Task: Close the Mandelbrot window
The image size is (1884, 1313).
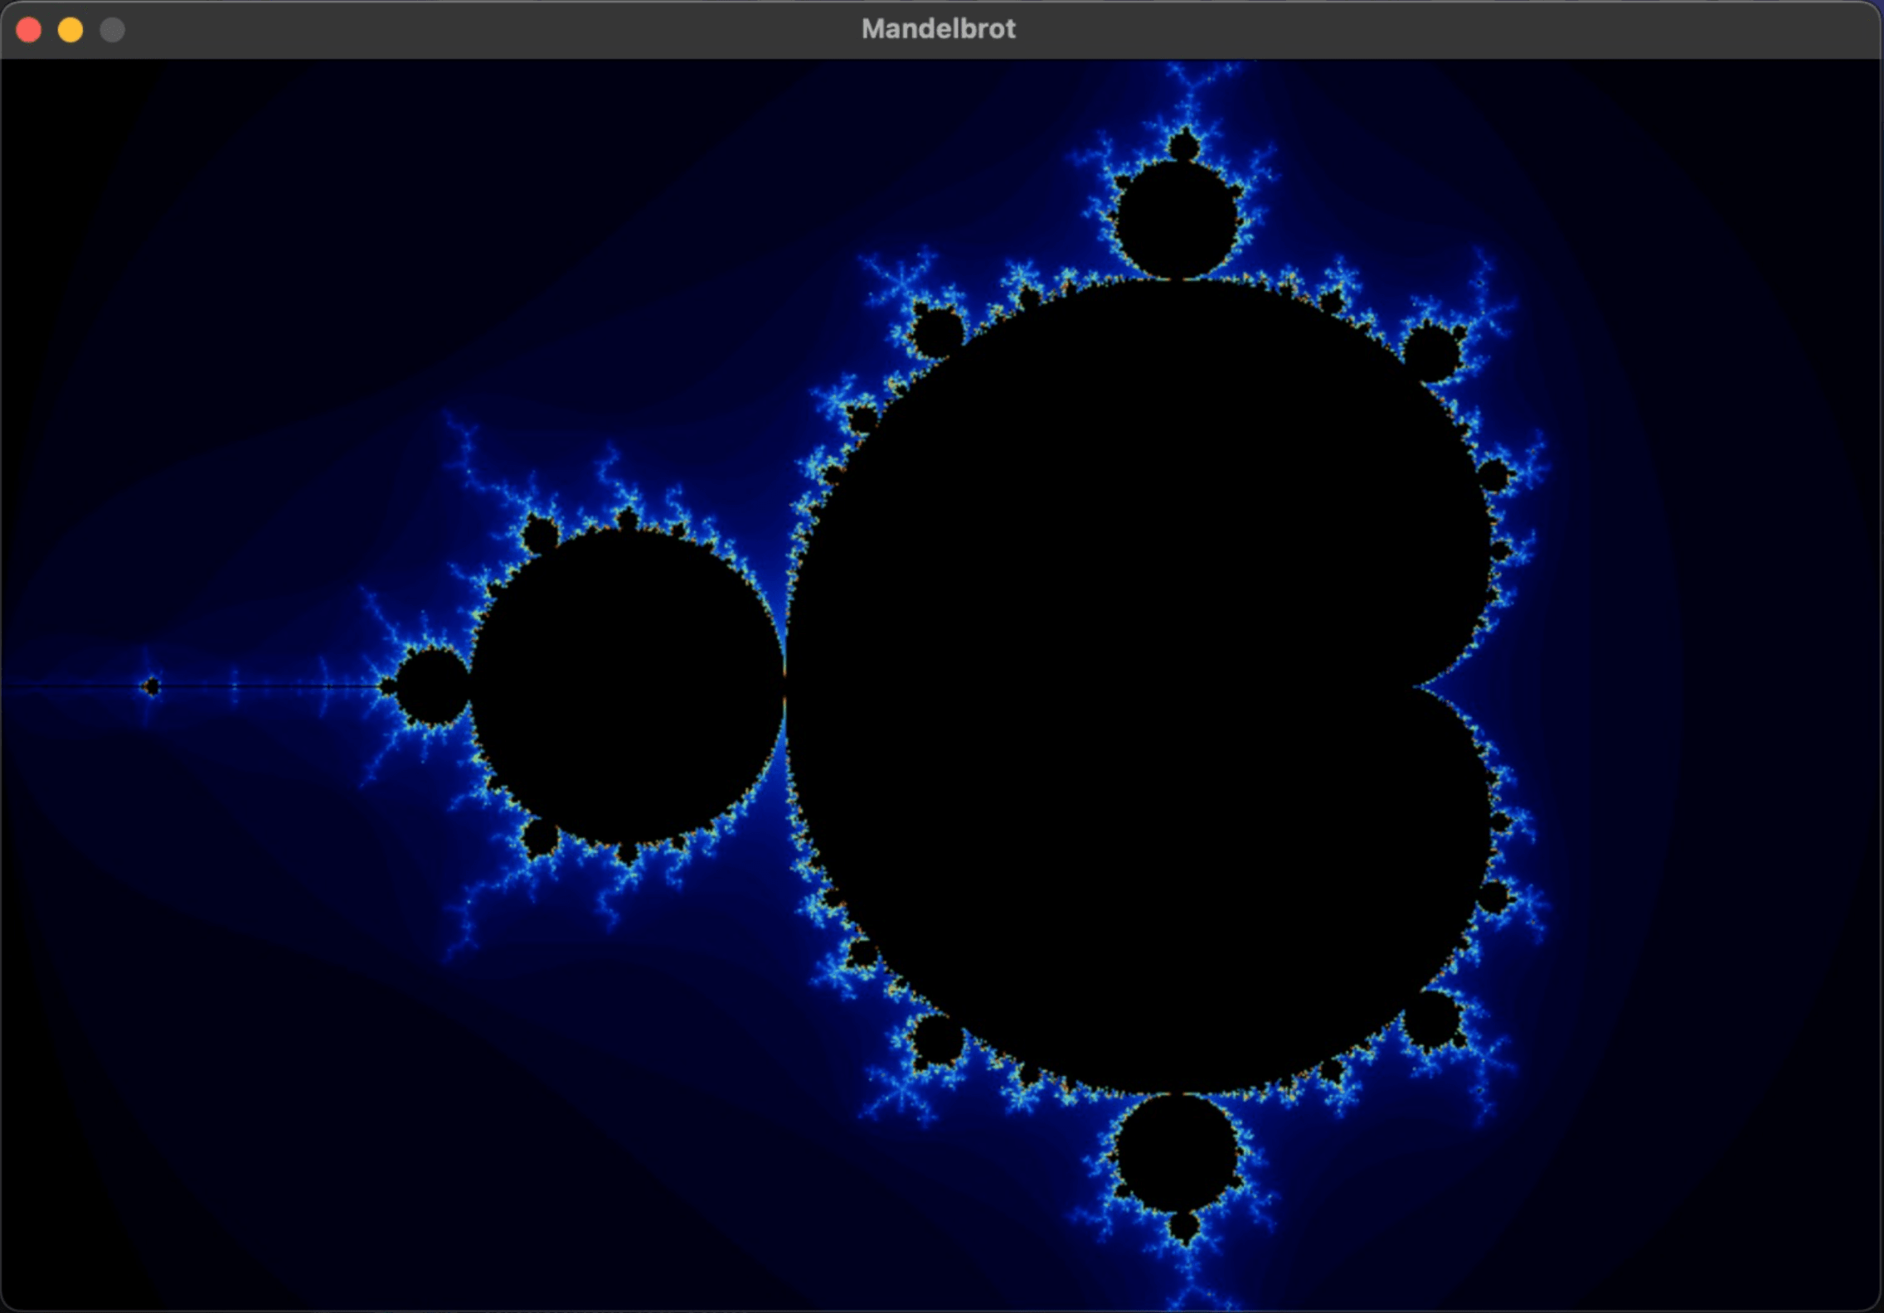Action: point(29,29)
